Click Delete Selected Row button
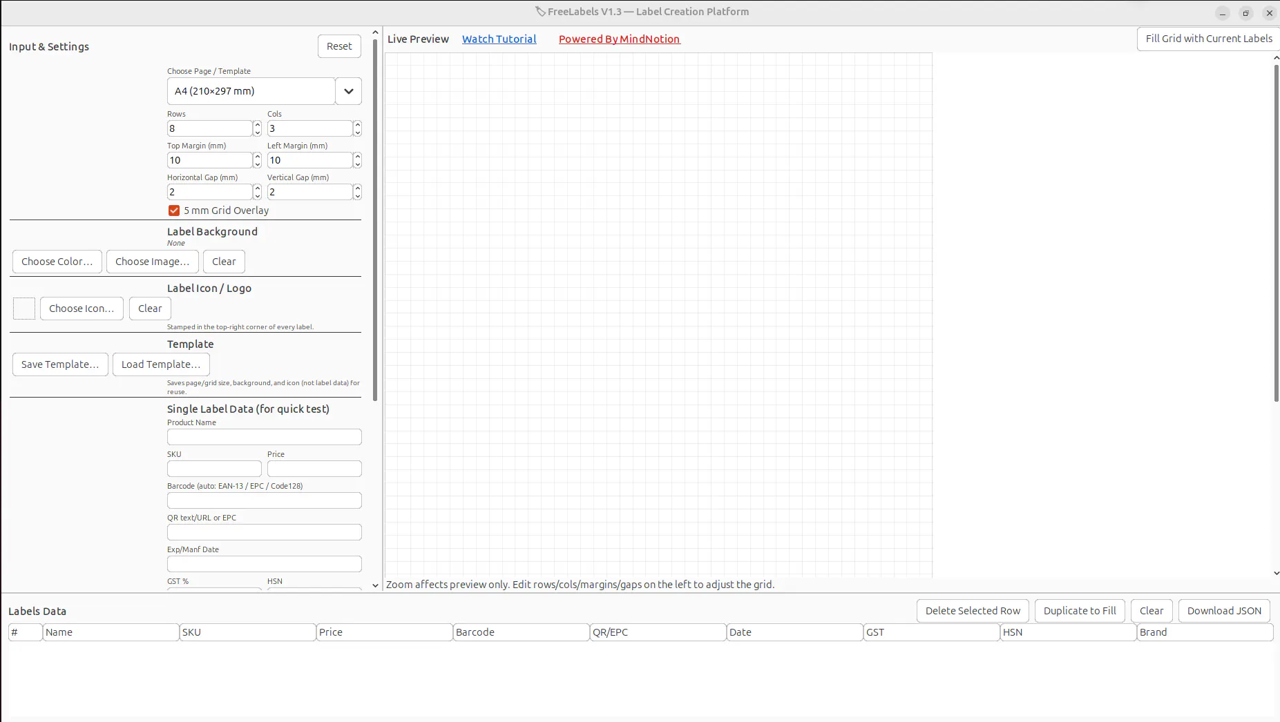The width and height of the screenshot is (1280, 722). [x=973, y=611]
